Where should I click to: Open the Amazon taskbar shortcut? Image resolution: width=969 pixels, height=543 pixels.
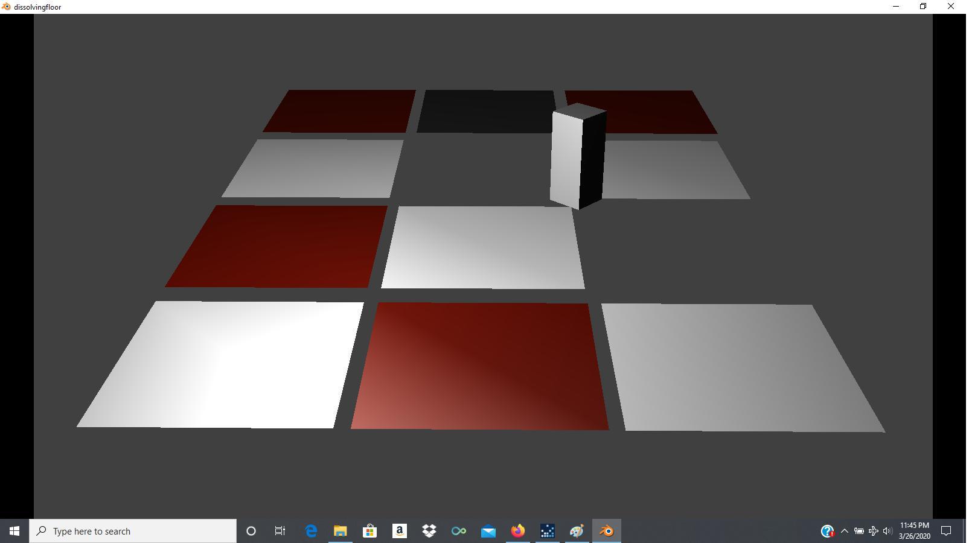tap(399, 531)
